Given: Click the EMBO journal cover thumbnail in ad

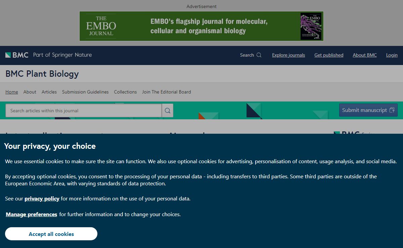Looking at the screenshot, I should coord(311,26).
